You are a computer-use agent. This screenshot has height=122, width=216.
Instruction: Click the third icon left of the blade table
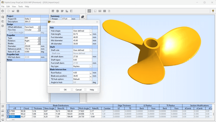pos(3,115)
